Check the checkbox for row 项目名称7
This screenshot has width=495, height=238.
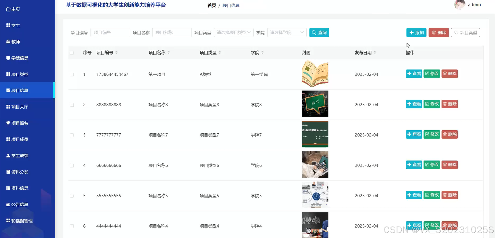pyautogui.click(x=72, y=135)
